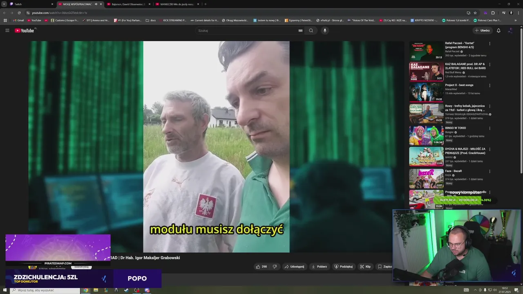Click the Pobierz download button

tap(319, 267)
